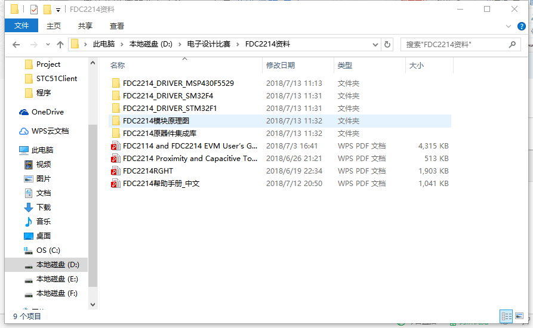Open the 查看 ribbon tab
533x328 pixels.
[117, 26]
